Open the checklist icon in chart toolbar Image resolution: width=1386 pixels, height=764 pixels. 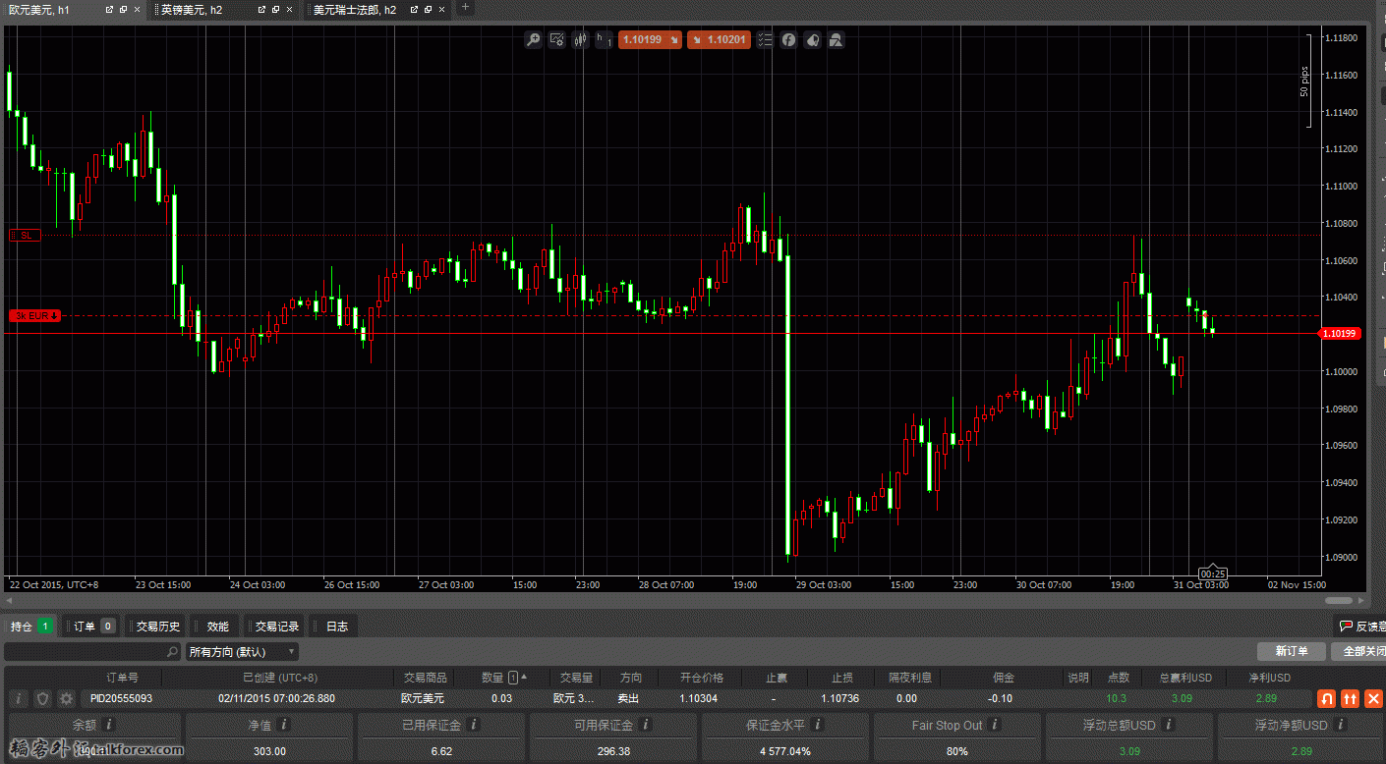point(765,40)
